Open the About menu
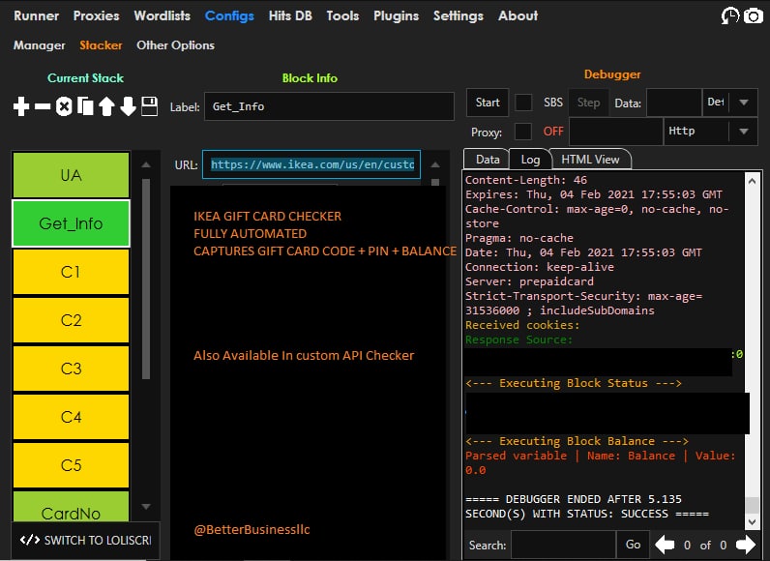 [x=518, y=15]
